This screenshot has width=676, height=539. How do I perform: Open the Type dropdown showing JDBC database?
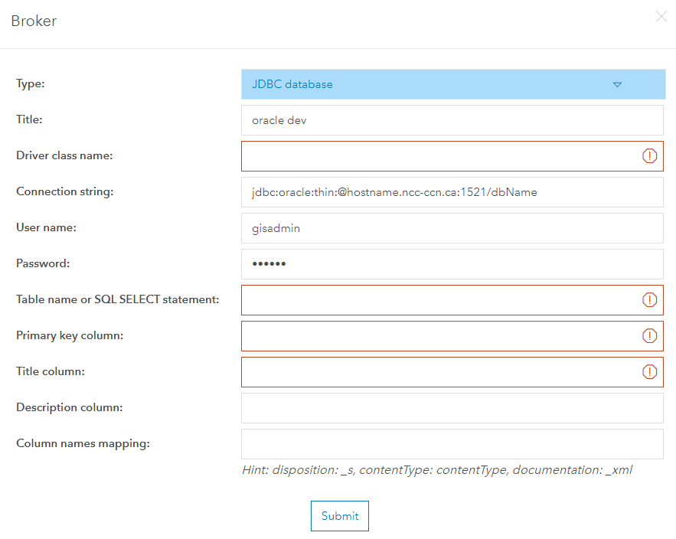[429, 84]
